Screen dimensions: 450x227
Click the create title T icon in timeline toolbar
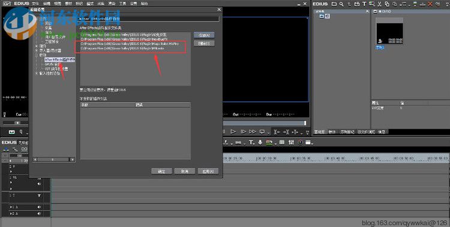(251, 143)
